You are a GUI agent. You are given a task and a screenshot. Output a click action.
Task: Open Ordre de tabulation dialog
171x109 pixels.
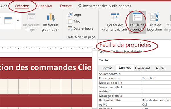pyautogui.click(x=154, y=22)
